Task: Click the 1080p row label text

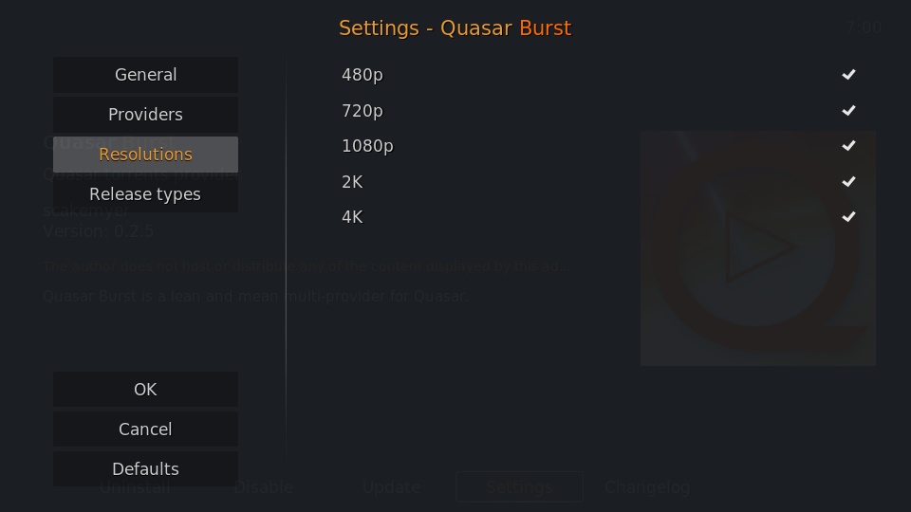Action: (367, 146)
